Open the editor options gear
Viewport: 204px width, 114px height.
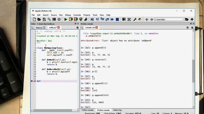[x=77, y=28]
